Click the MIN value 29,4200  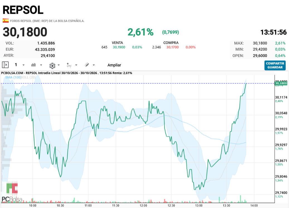click(x=260, y=49)
